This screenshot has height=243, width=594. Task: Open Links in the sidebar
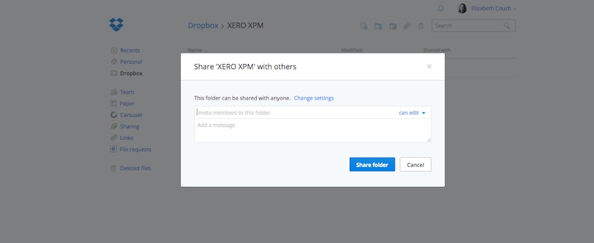(127, 138)
